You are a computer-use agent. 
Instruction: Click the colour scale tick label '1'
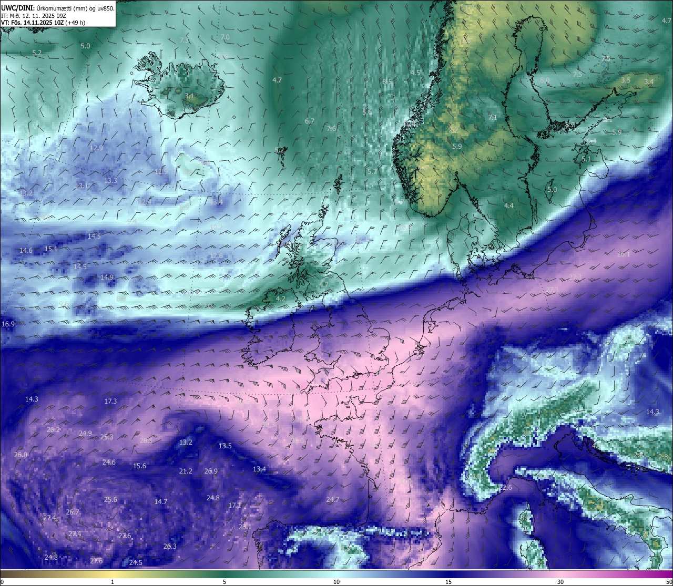click(113, 582)
